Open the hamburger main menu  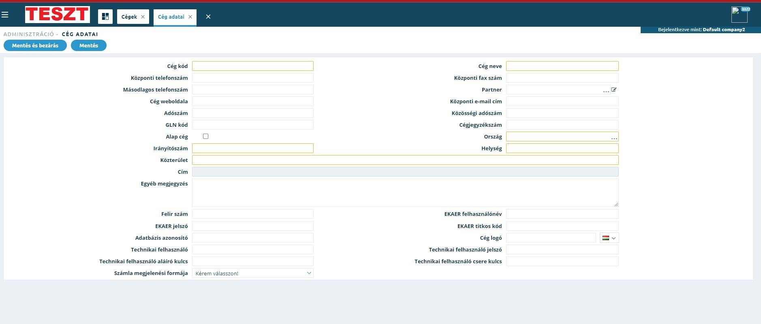(5, 15)
